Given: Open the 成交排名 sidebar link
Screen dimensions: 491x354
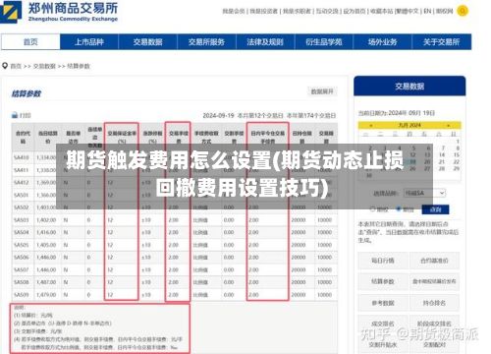Looking at the screenshot, I should (x=383, y=324).
